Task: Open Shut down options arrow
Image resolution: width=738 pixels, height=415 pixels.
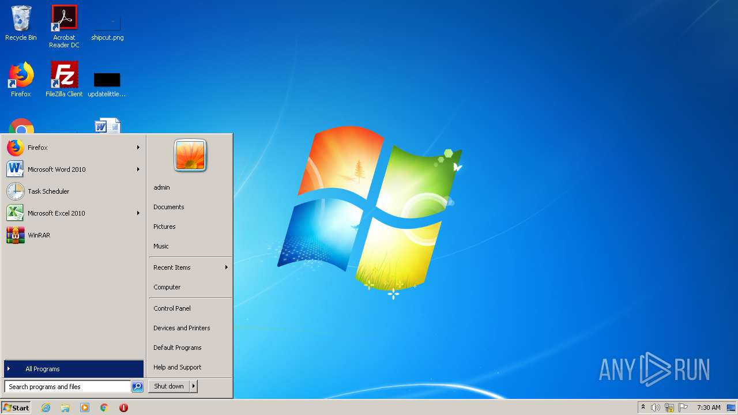Action: [x=194, y=387]
